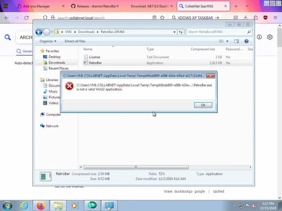The width and height of the screenshot is (282, 211).
Task: Go back in Firefox
Action: coord(7,18)
